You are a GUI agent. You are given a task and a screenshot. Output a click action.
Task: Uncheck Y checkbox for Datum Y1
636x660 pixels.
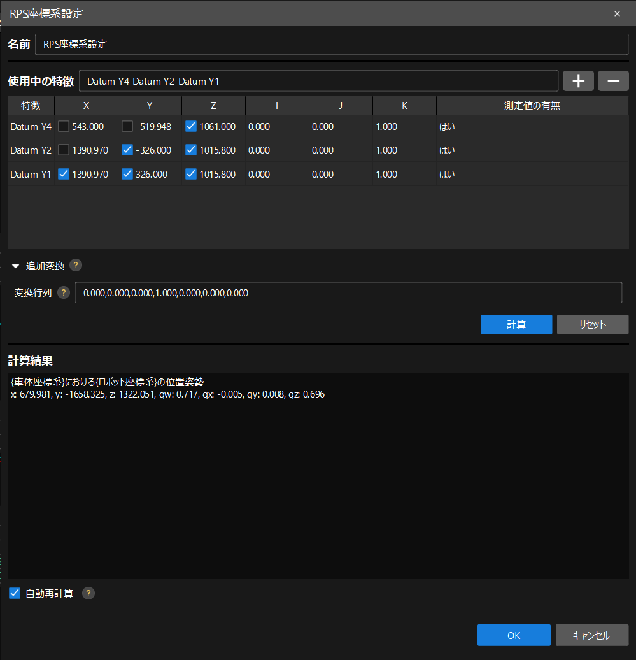[x=127, y=174]
